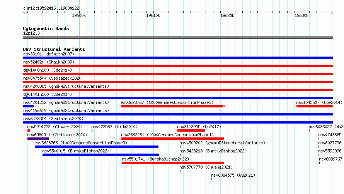This screenshot has width=344, height=194.
Task: Select the red dgv1400n100 variant bar
Action: pos(178,74)
